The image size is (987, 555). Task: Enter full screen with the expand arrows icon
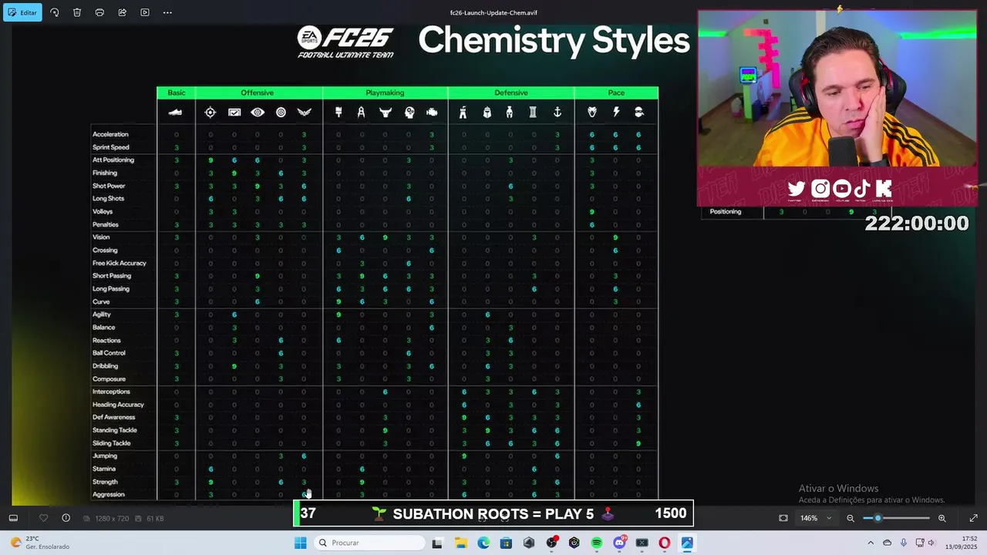[x=973, y=518]
